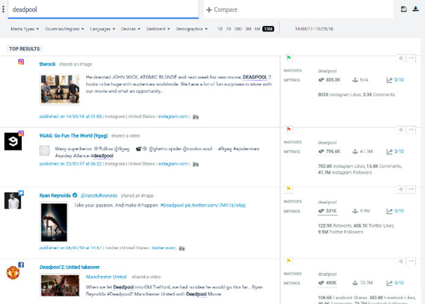This screenshot has width=425, height=304.
Task: Open 'Deadpool 2: United takeover' title link
Action: [70, 267]
